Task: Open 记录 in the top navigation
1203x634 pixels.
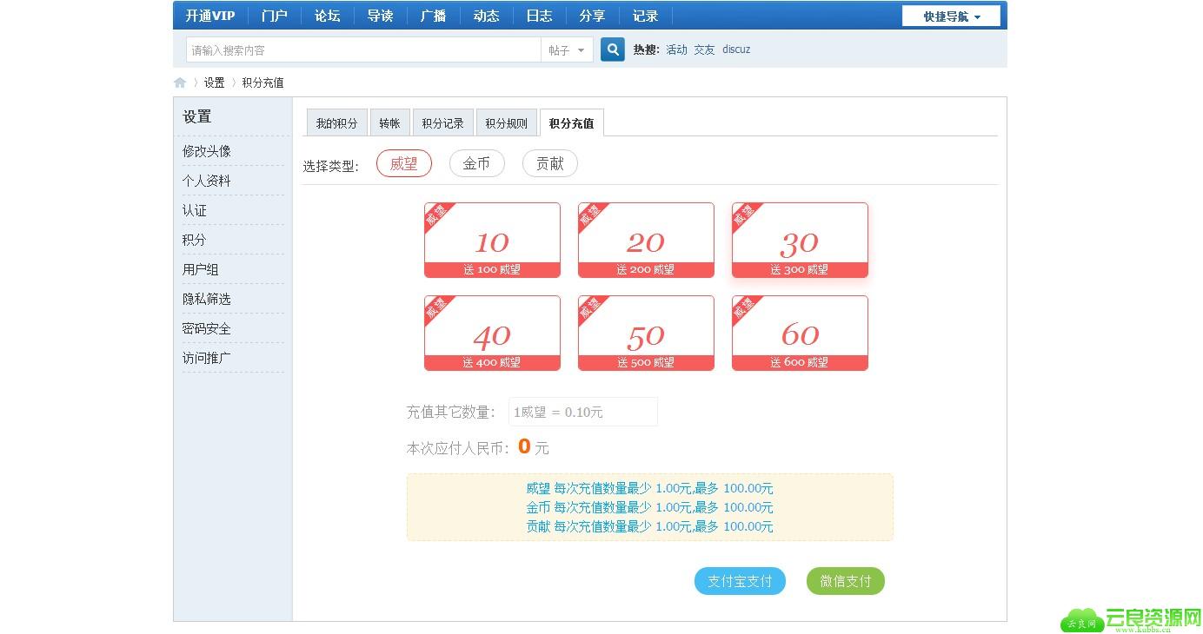Action: click(645, 17)
